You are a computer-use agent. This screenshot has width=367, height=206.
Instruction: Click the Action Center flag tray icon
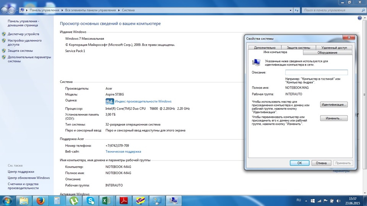tap(325, 201)
